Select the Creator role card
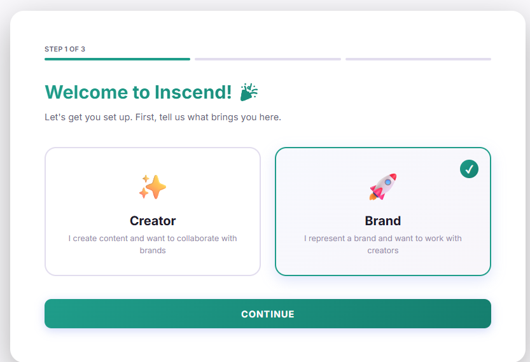 pos(153,211)
